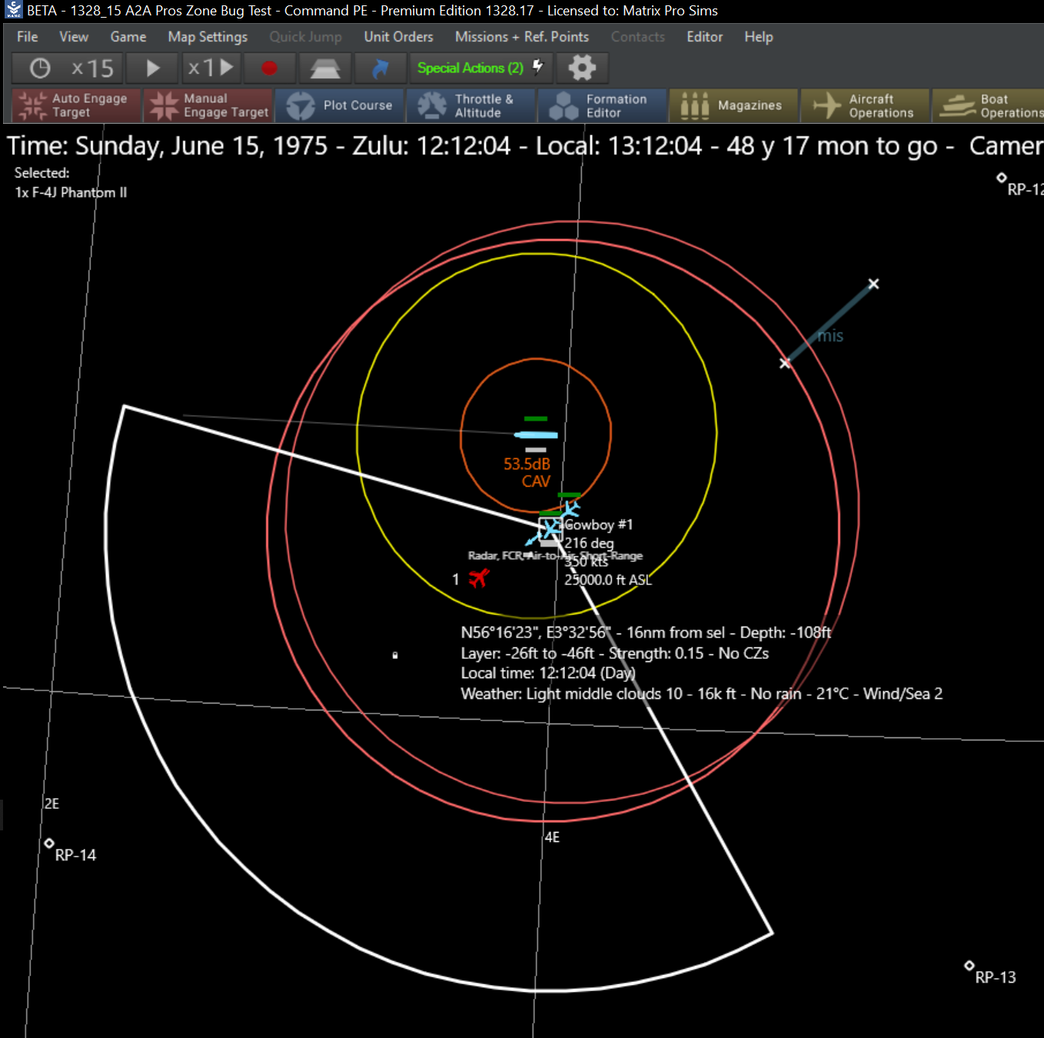Click the blue curved arrow toolbar icon
Image resolution: width=1044 pixels, height=1038 pixels.
tap(381, 68)
